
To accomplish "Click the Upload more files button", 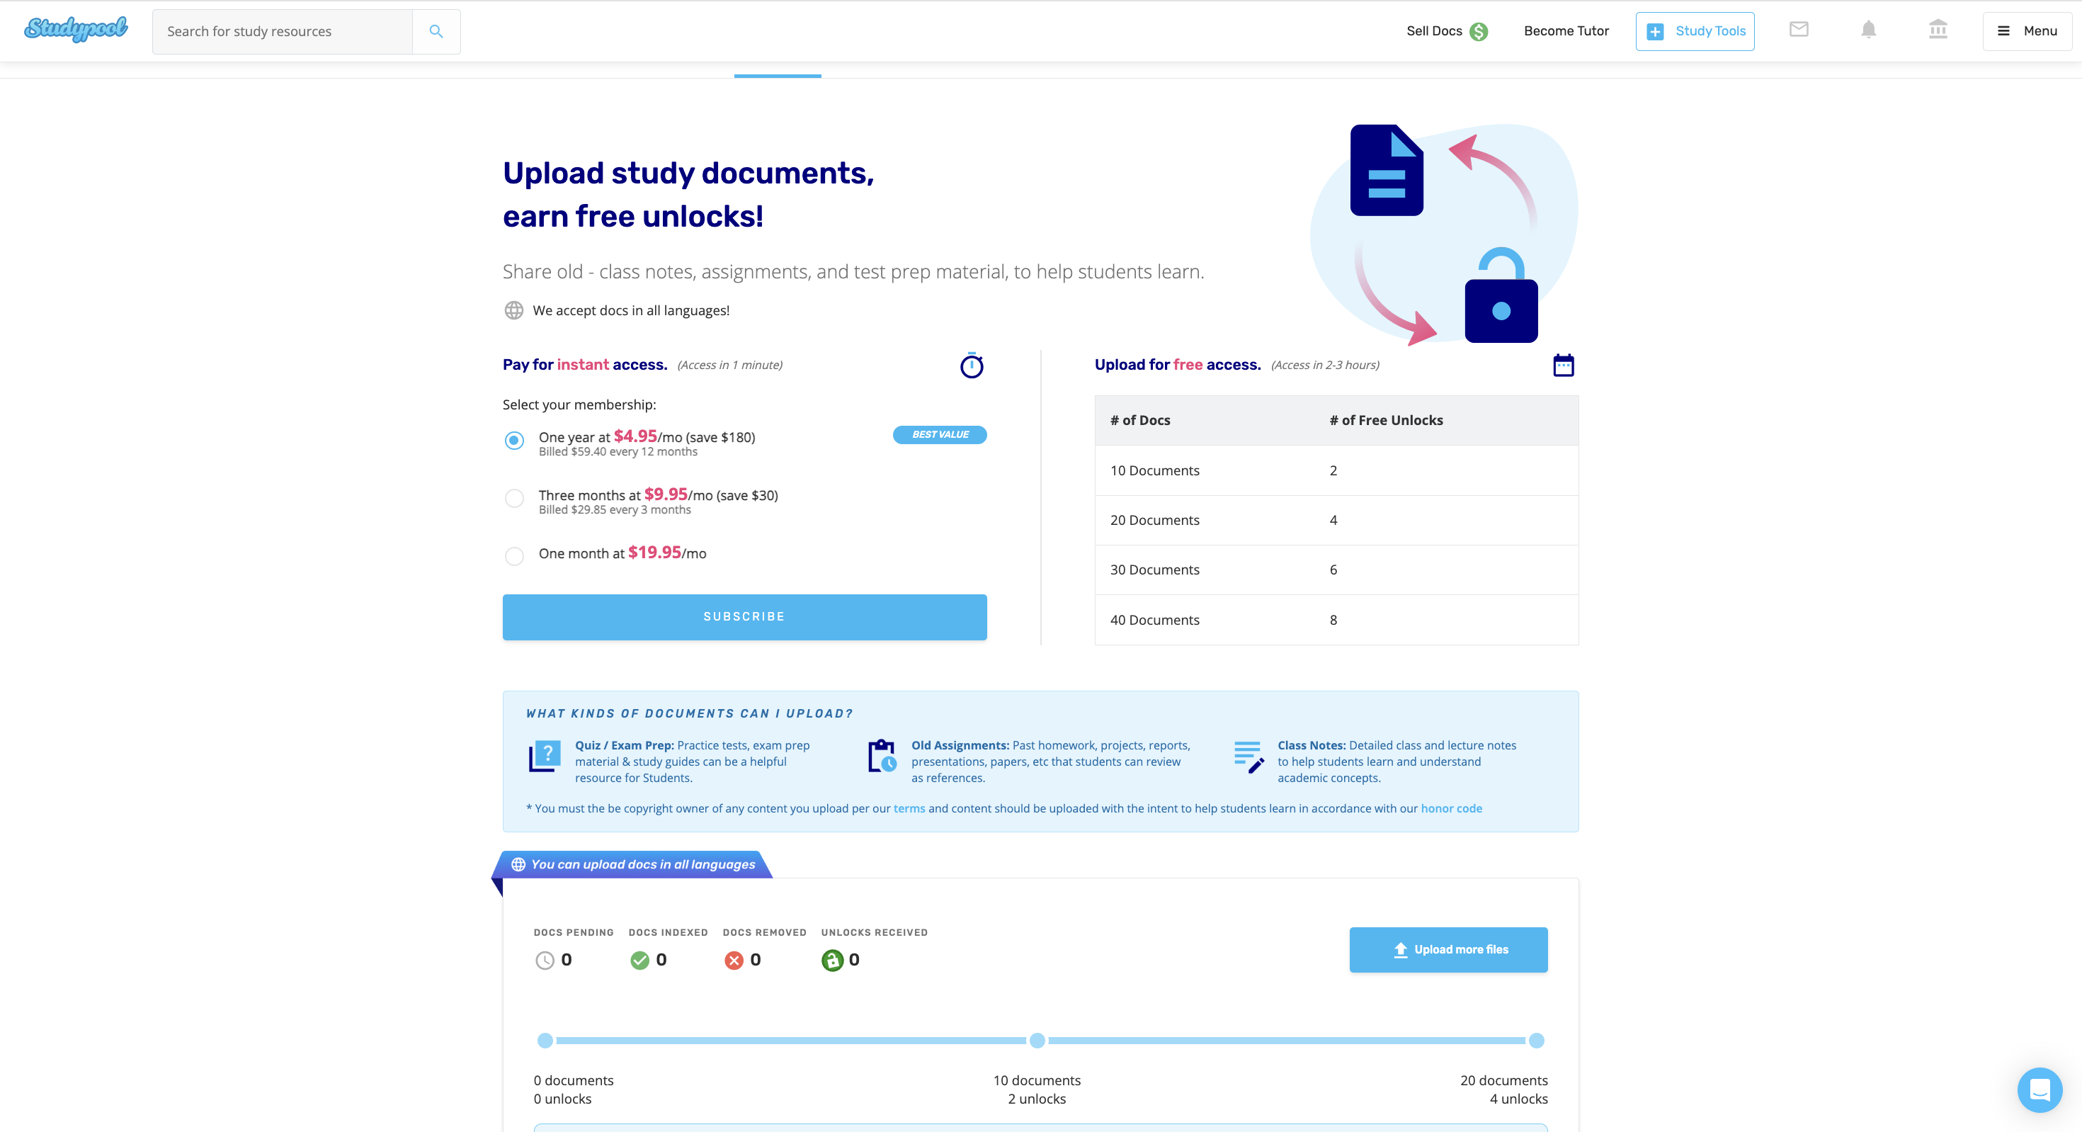I will point(1450,949).
